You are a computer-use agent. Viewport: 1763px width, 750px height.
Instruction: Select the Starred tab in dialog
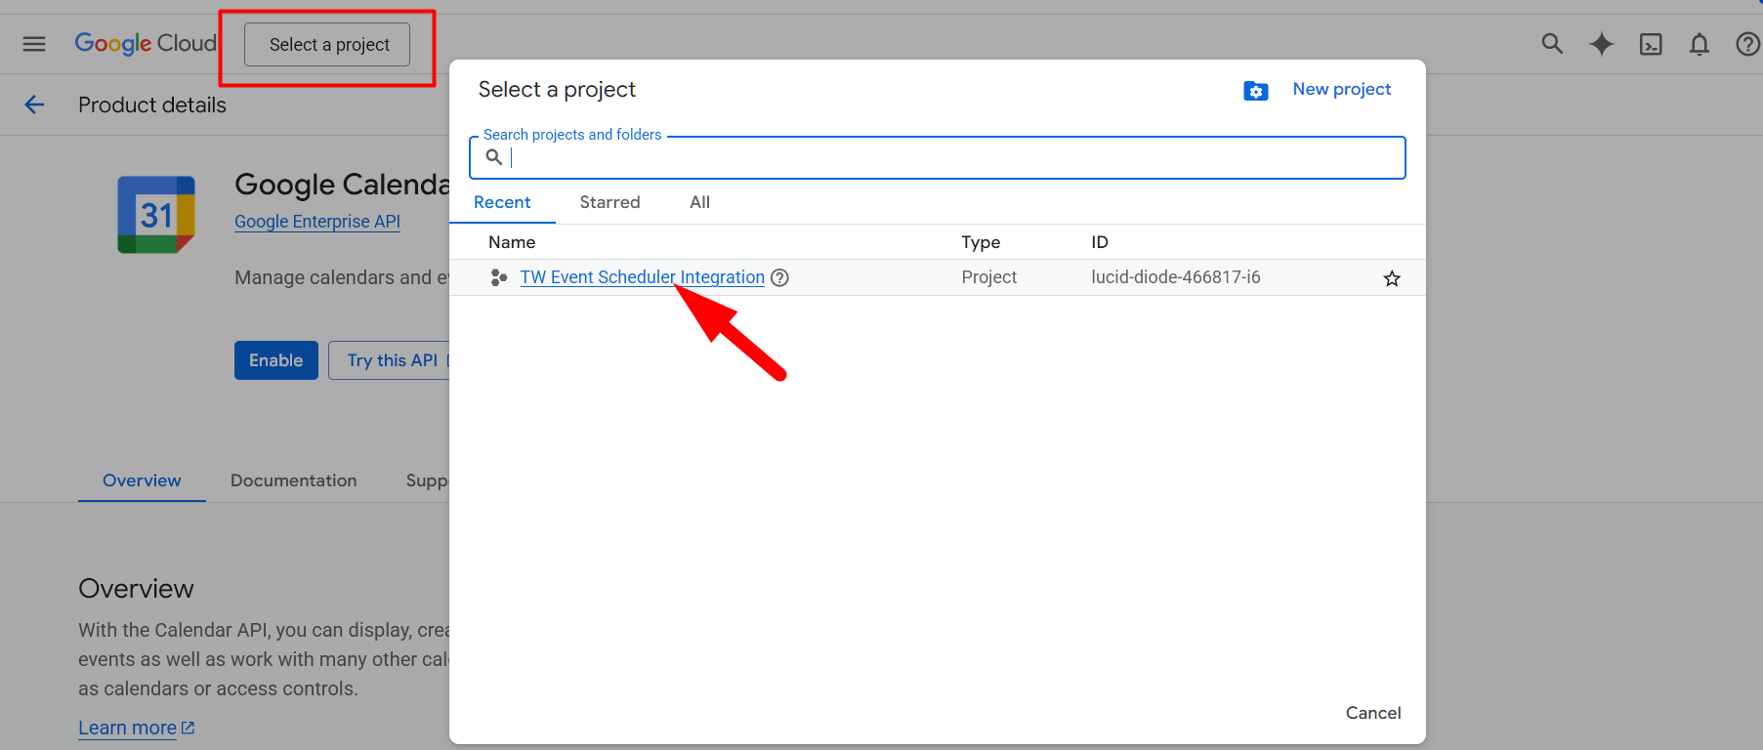click(x=609, y=202)
